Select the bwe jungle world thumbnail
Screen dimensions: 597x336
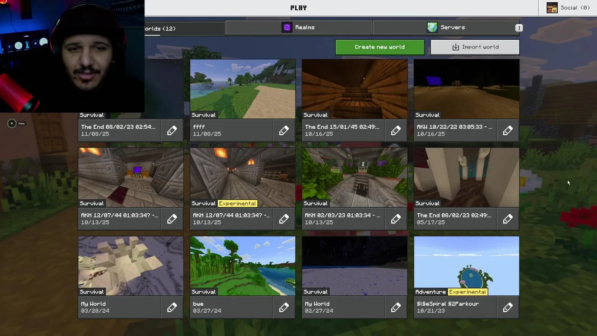[243, 266]
